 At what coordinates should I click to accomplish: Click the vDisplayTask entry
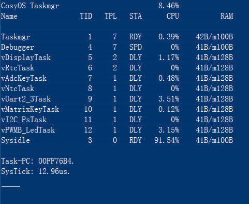click(x=26, y=57)
